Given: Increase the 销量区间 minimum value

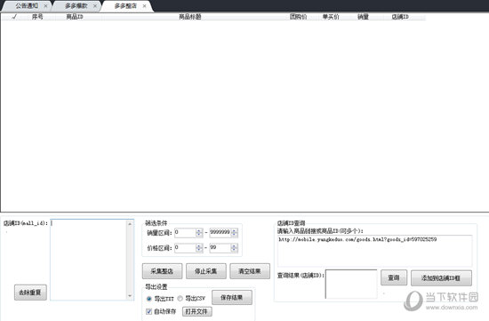Looking at the screenshot, I should (199, 230).
